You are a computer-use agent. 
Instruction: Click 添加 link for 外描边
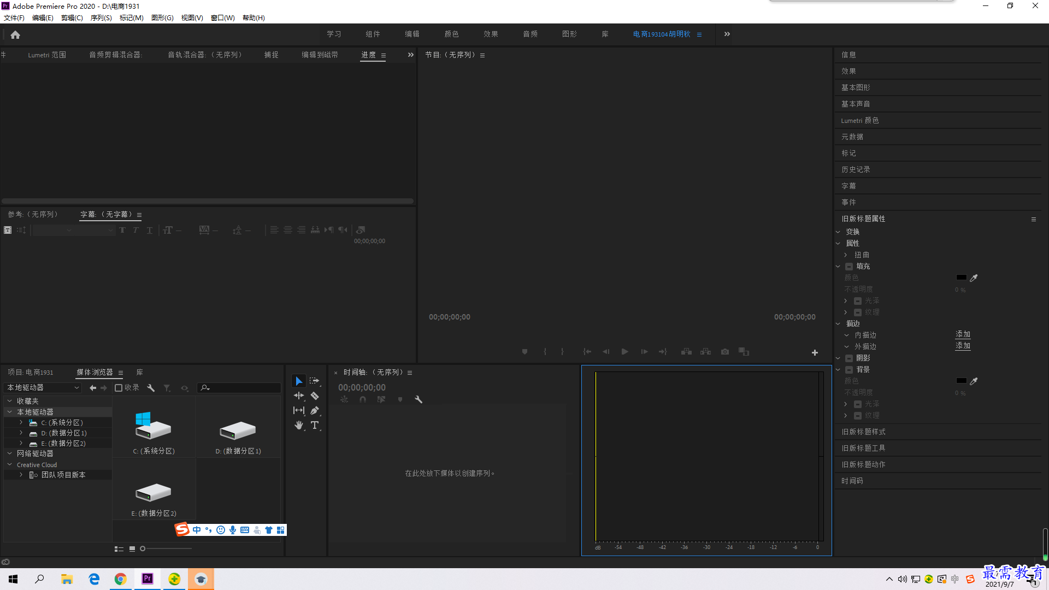point(963,346)
